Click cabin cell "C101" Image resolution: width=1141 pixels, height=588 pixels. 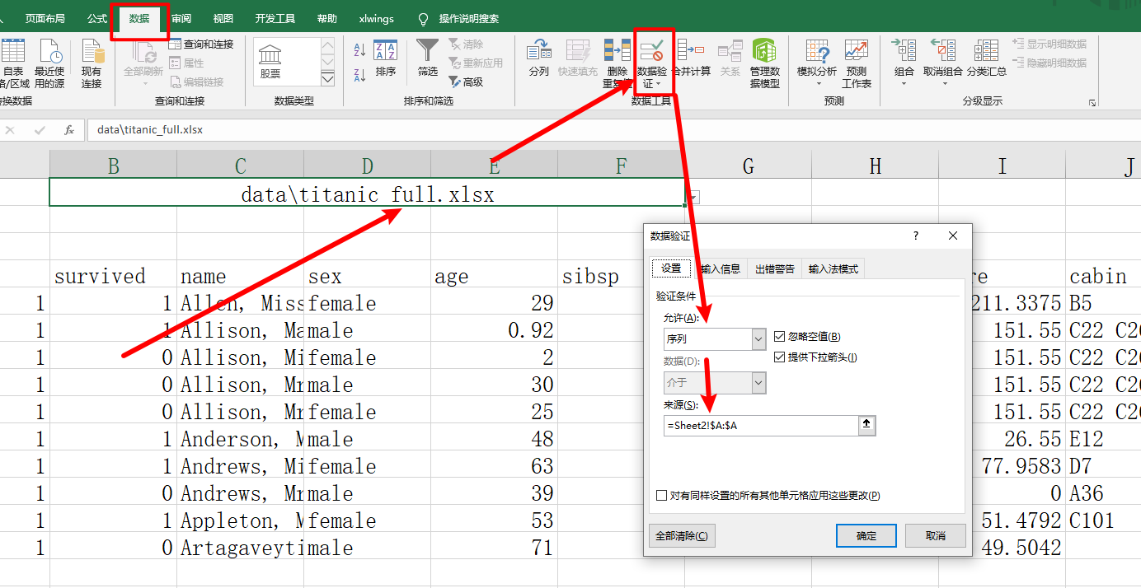point(1103,520)
